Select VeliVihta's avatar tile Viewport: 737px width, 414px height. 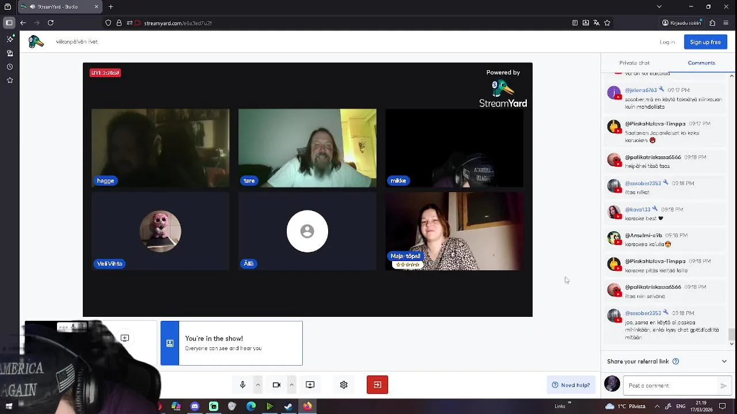(x=160, y=231)
